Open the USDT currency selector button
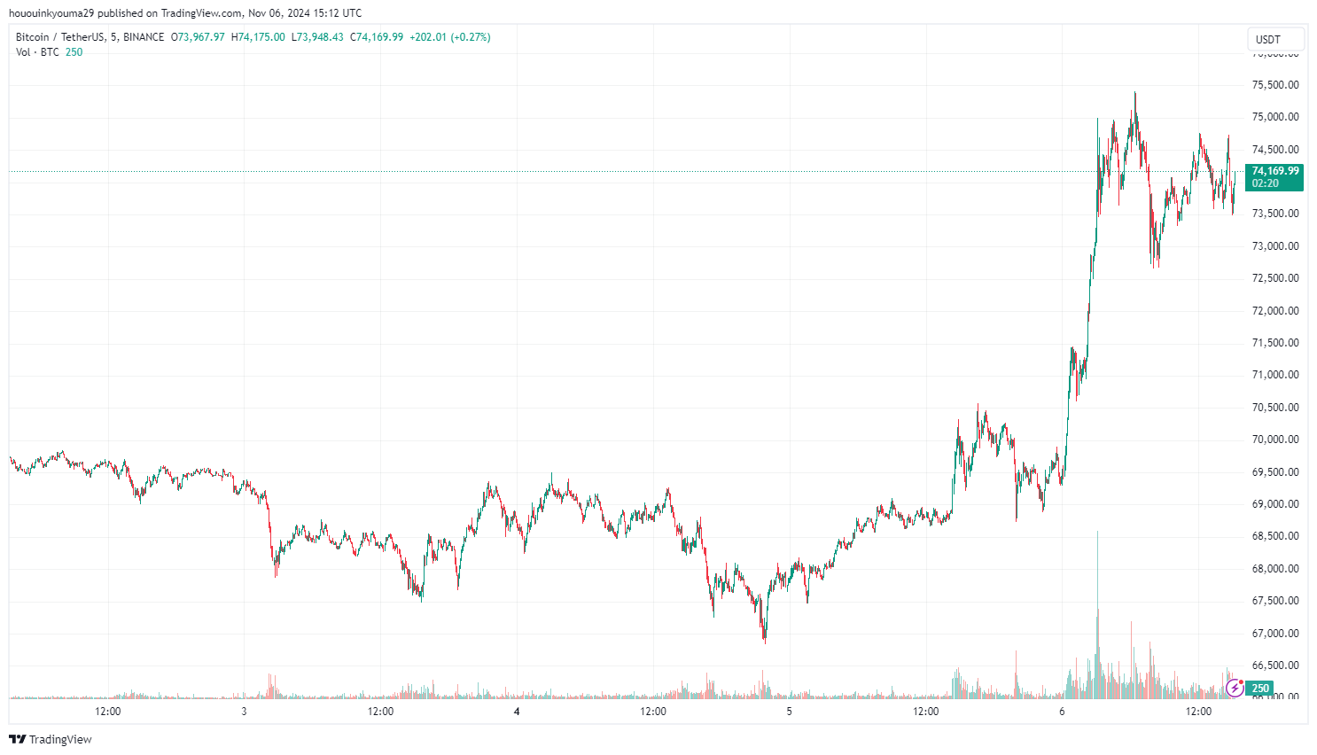Screen dimensions: 1317x755 (x=1276, y=39)
